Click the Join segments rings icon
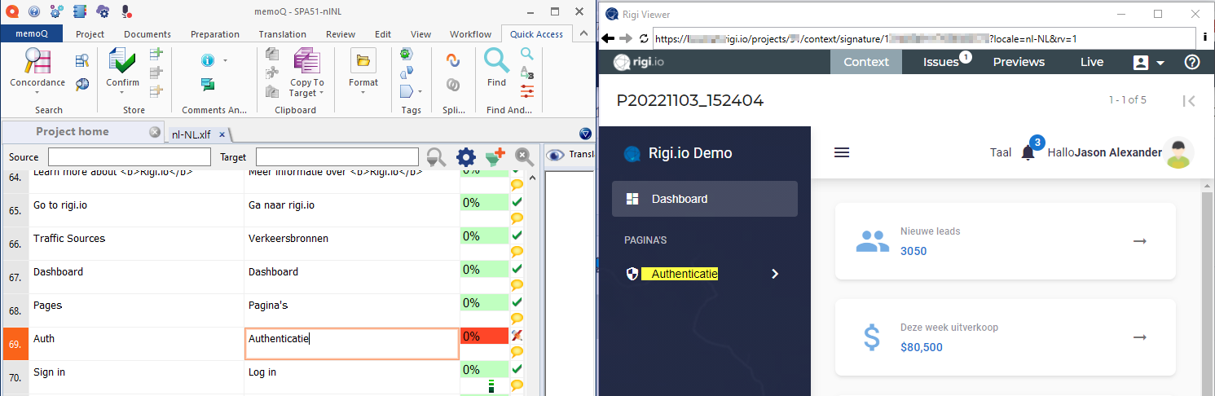Viewport: 1215px width, 396px height. (x=453, y=83)
